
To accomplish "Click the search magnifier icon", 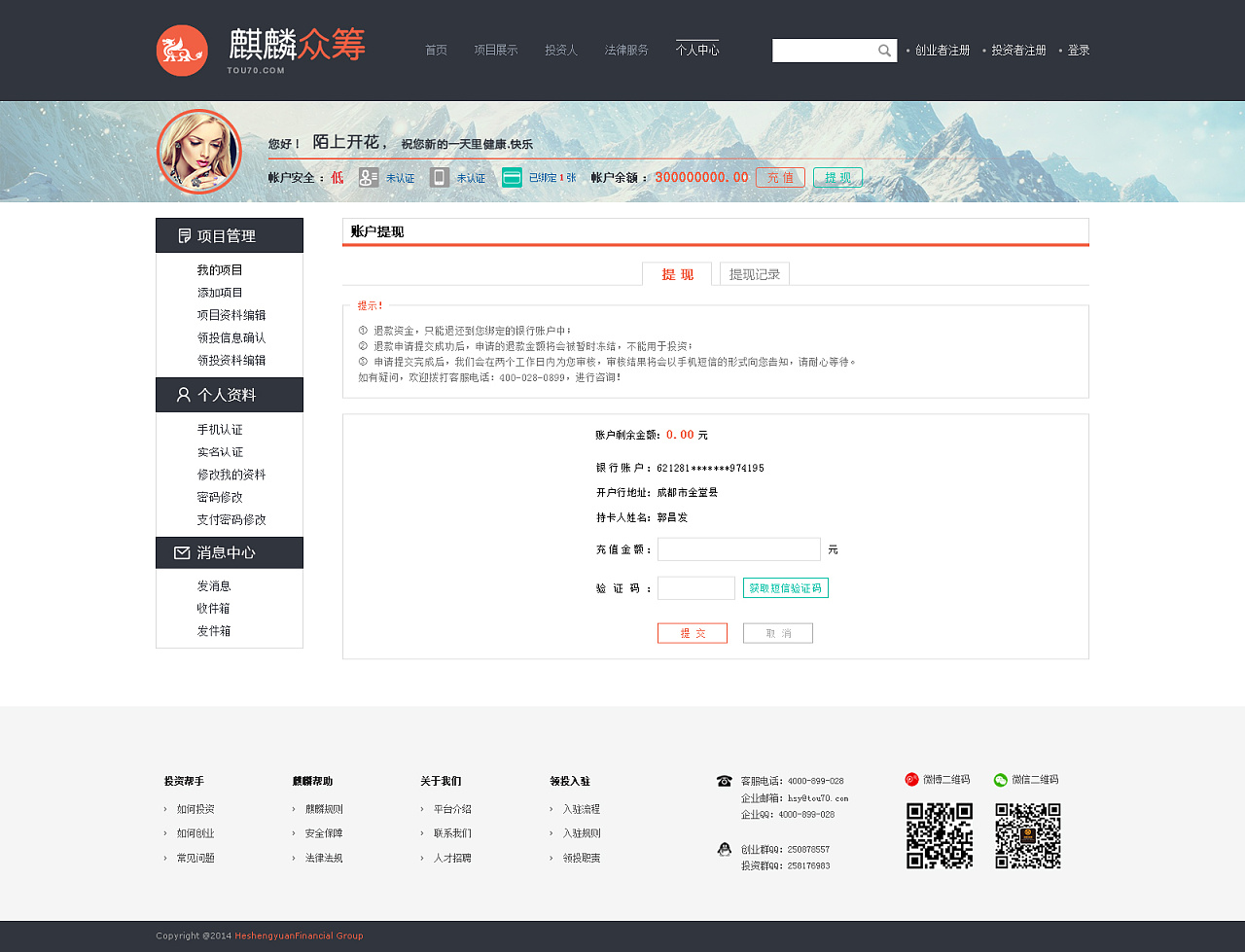I will point(884,50).
